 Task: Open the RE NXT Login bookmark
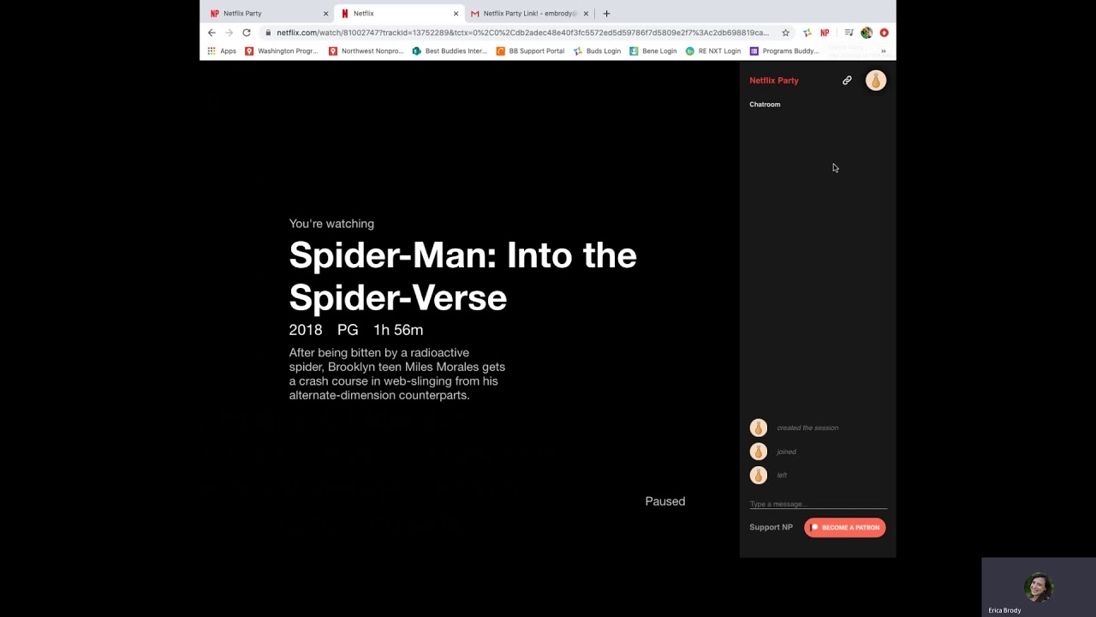[713, 51]
